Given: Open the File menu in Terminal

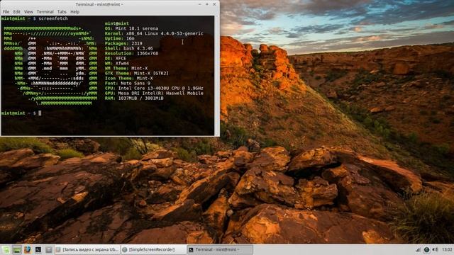Looking at the screenshot, I should coord(6,12).
